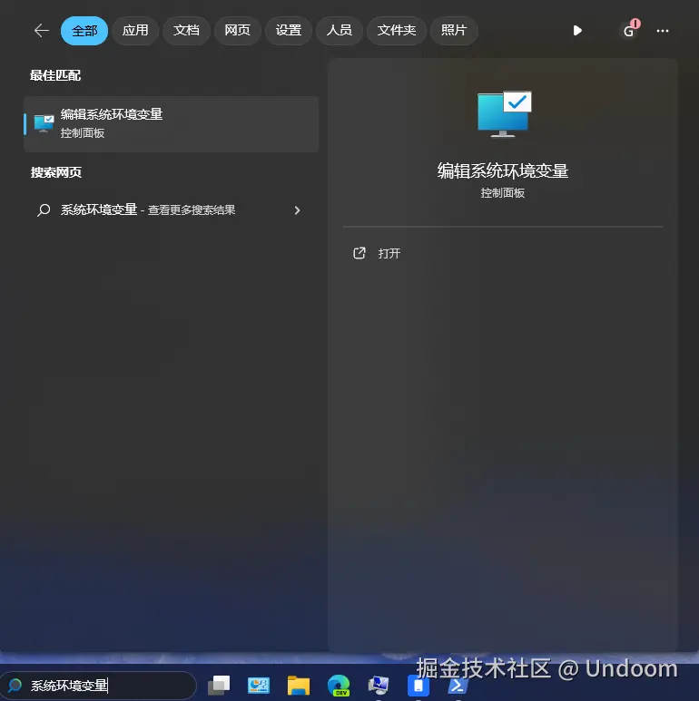Click 编辑系统环境变量 title in preview pane
Viewport: 699px width, 701px height.
pos(503,171)
